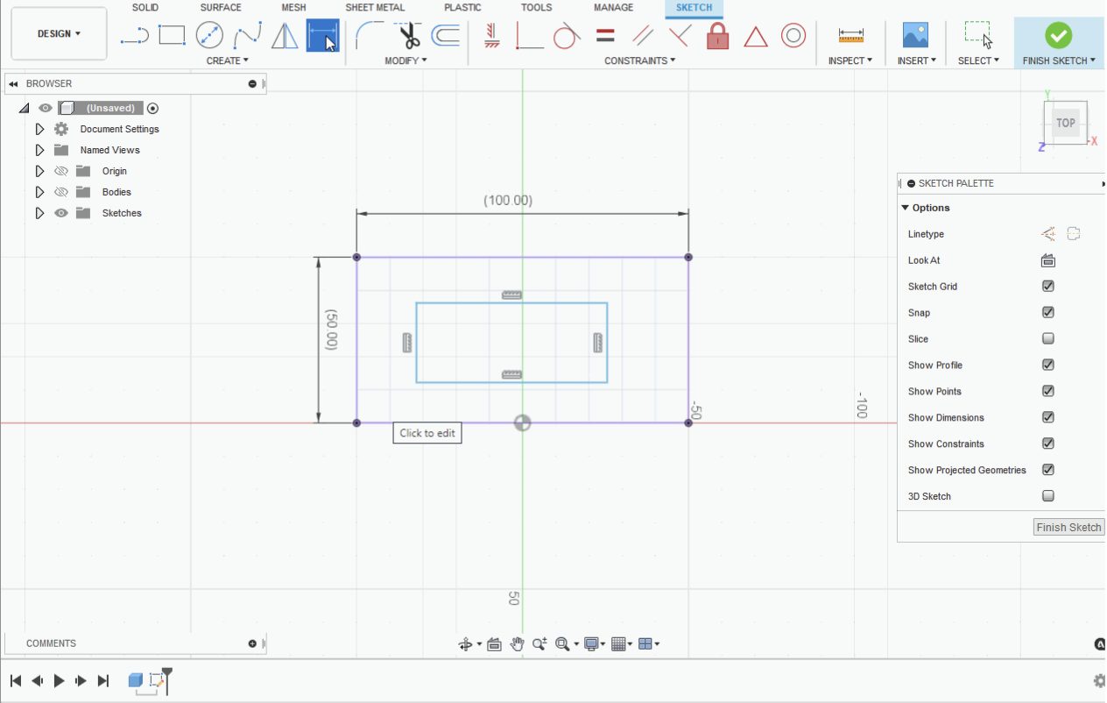This screenshot has height=703, width=1107.
Task: Open the CONSTRAINTS dropdown menu
Action: click(x=639, y=60)
